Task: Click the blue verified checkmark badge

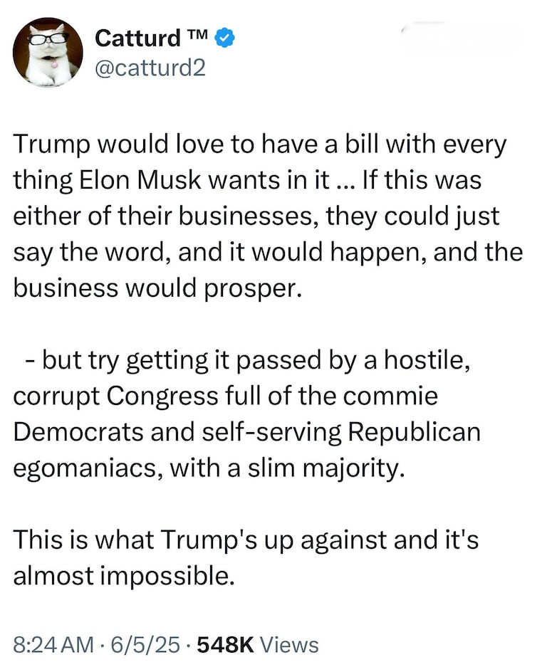Action: click(225, 36)
